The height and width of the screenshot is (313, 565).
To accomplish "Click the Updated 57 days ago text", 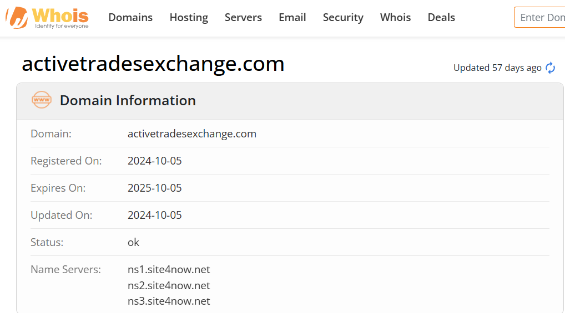I will point(497,68).
